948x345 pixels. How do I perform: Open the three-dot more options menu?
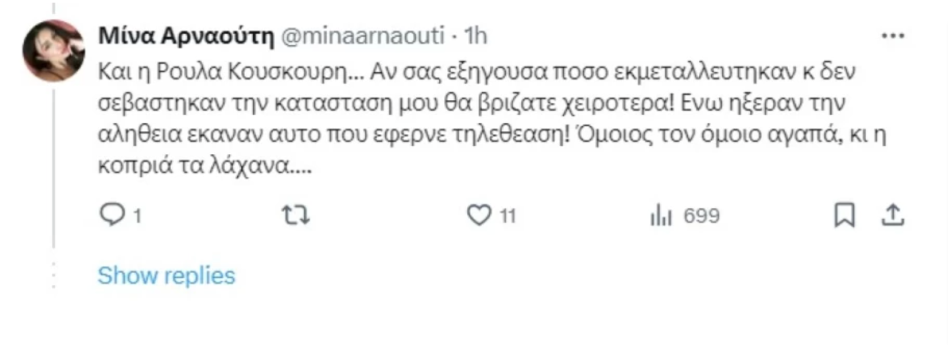click(893, 36)
